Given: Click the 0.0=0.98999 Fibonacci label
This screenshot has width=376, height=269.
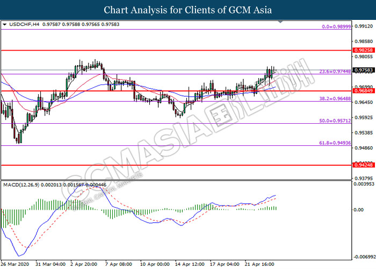Looking at the screenshot, I should (336, 27).
